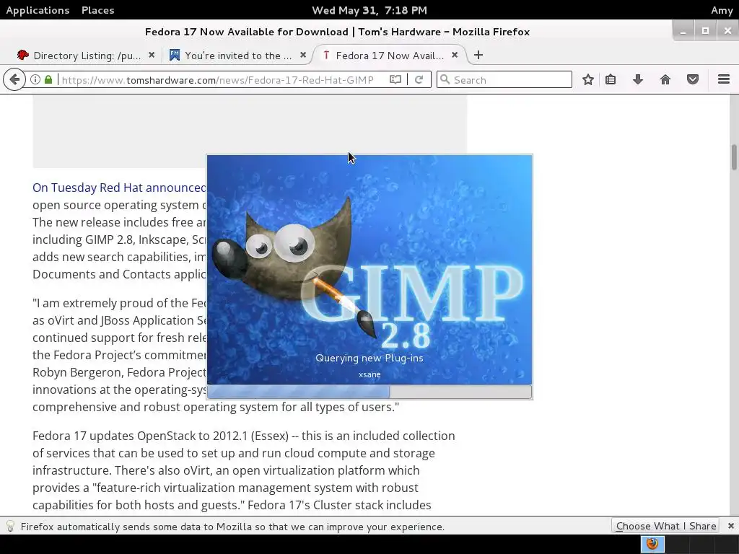Click the search magnifier icon
Screen dimensions: 739x554
445,79
